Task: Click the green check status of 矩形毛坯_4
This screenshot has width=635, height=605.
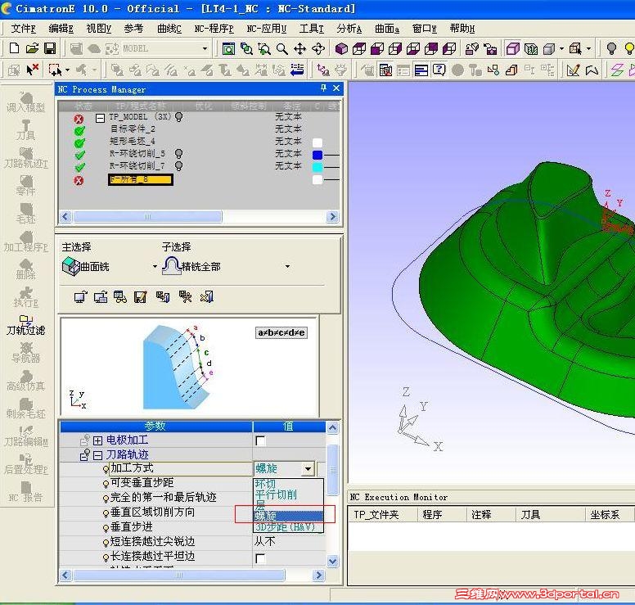Action: click(x=79, y=143)
